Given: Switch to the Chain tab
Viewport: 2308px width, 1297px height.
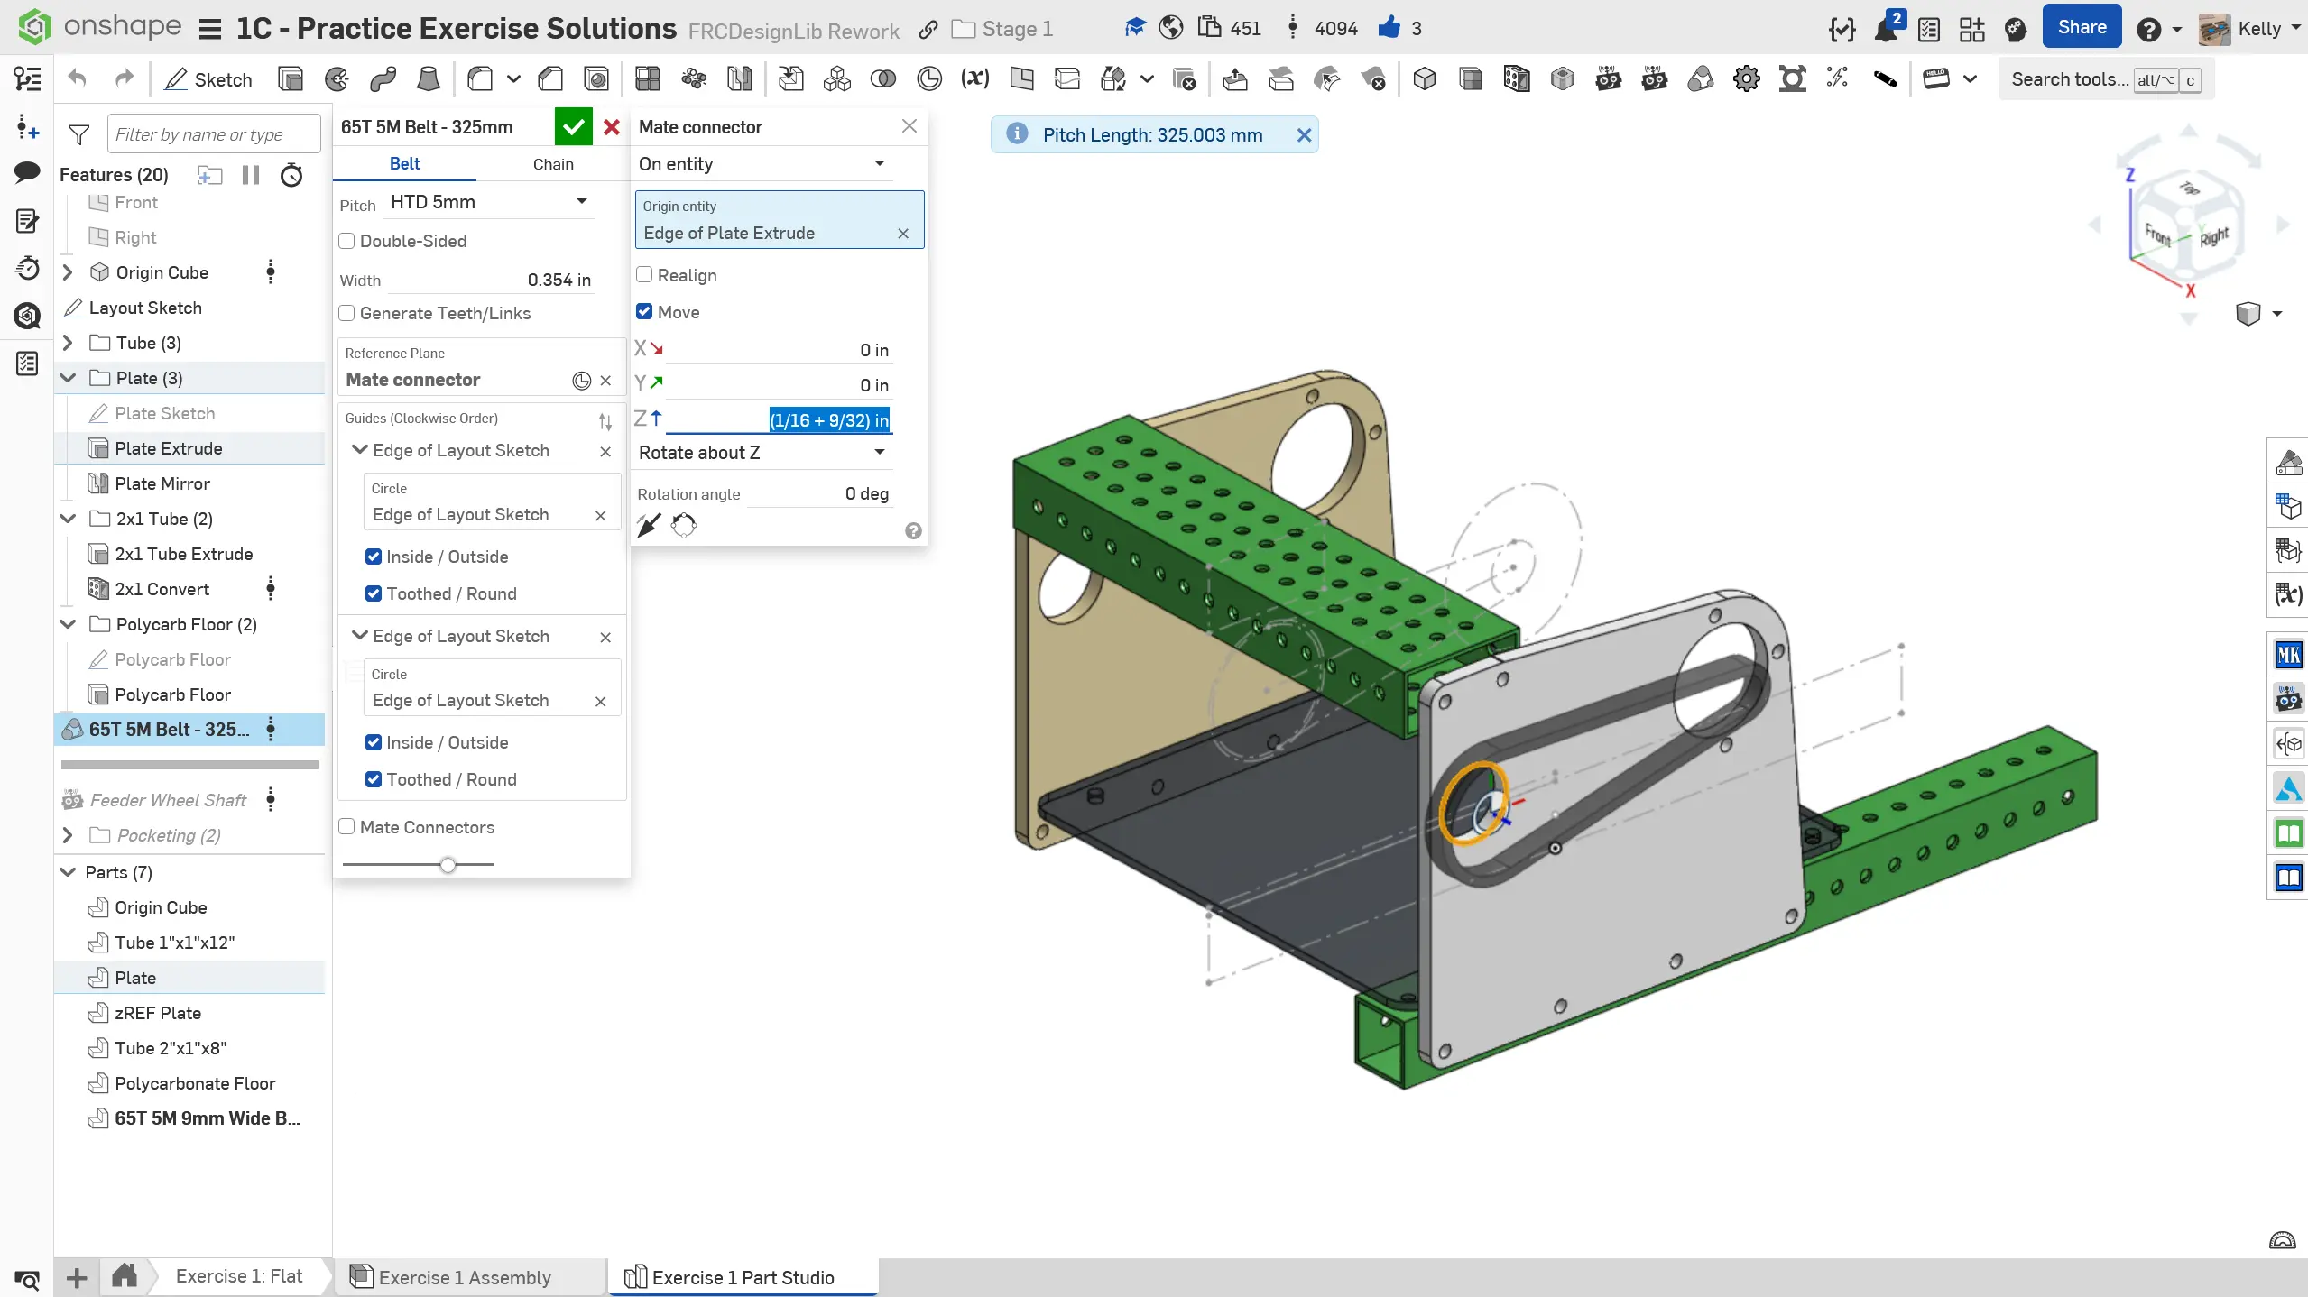Looking at the screenshot, I should tap(552, 164).
